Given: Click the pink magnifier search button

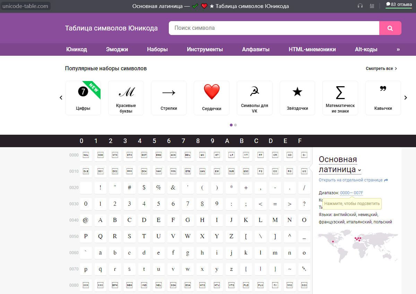Looking at the screenshot, I should pyautogui.click(x=390, y=28).
